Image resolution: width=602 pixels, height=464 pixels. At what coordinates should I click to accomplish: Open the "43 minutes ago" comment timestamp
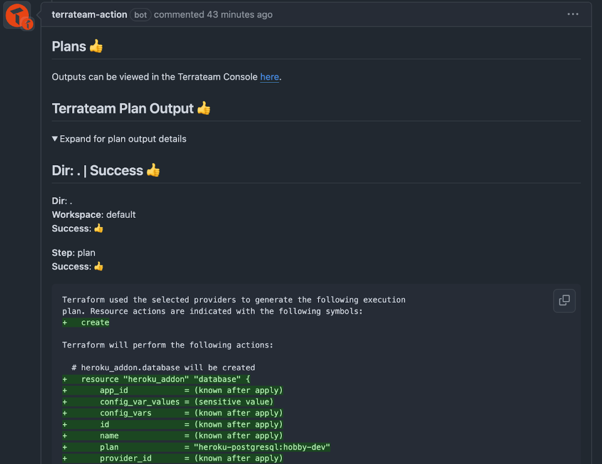pos(240,14)
